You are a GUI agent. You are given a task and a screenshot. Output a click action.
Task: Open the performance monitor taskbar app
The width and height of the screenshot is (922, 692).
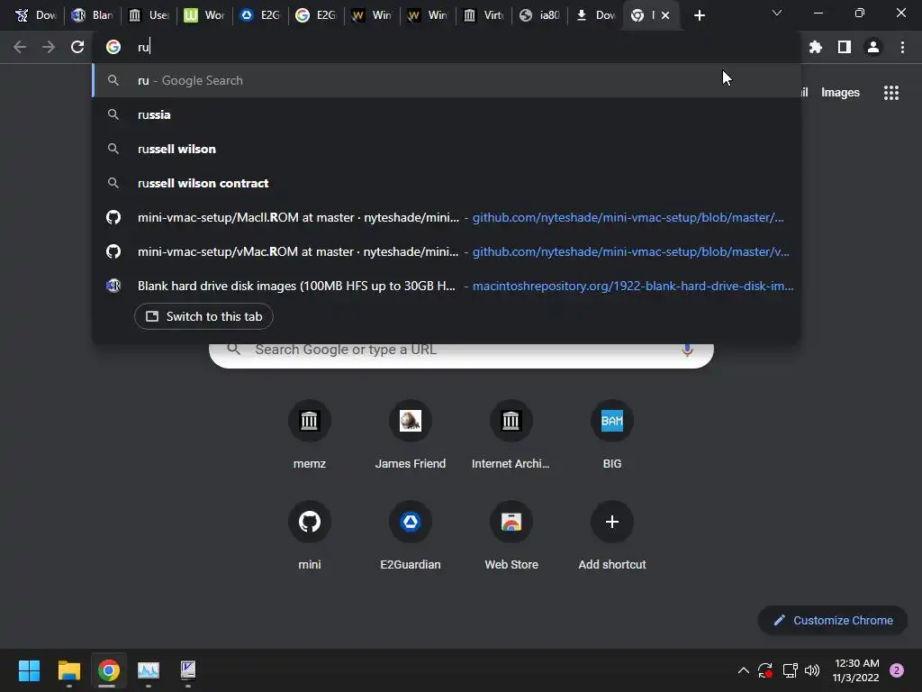point(149,670)
